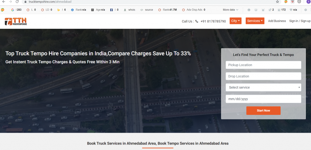Click the Bing index icon
Image resolution: width=311 pixels, height=150 pixels.
[x=59, y=10]
